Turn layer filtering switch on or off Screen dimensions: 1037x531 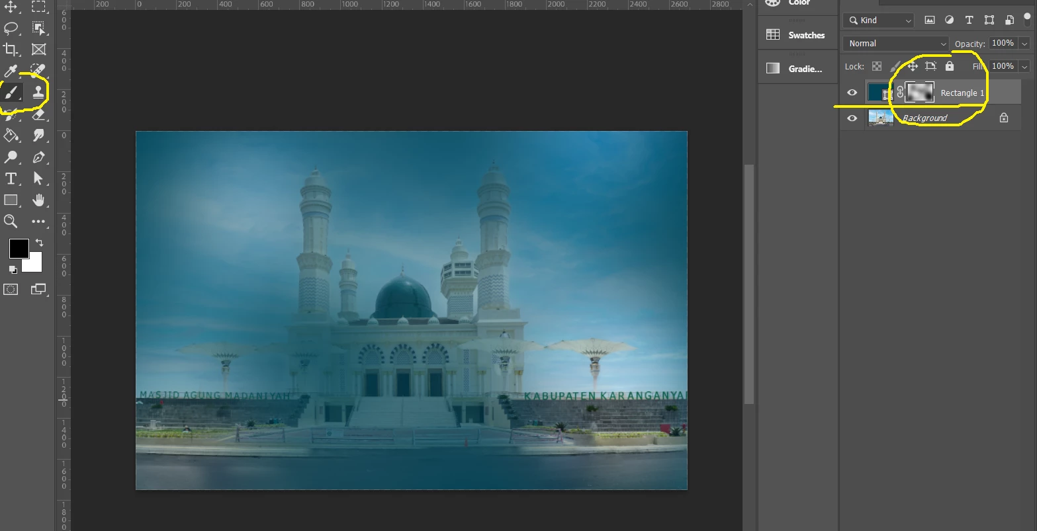click(1027, 19)
